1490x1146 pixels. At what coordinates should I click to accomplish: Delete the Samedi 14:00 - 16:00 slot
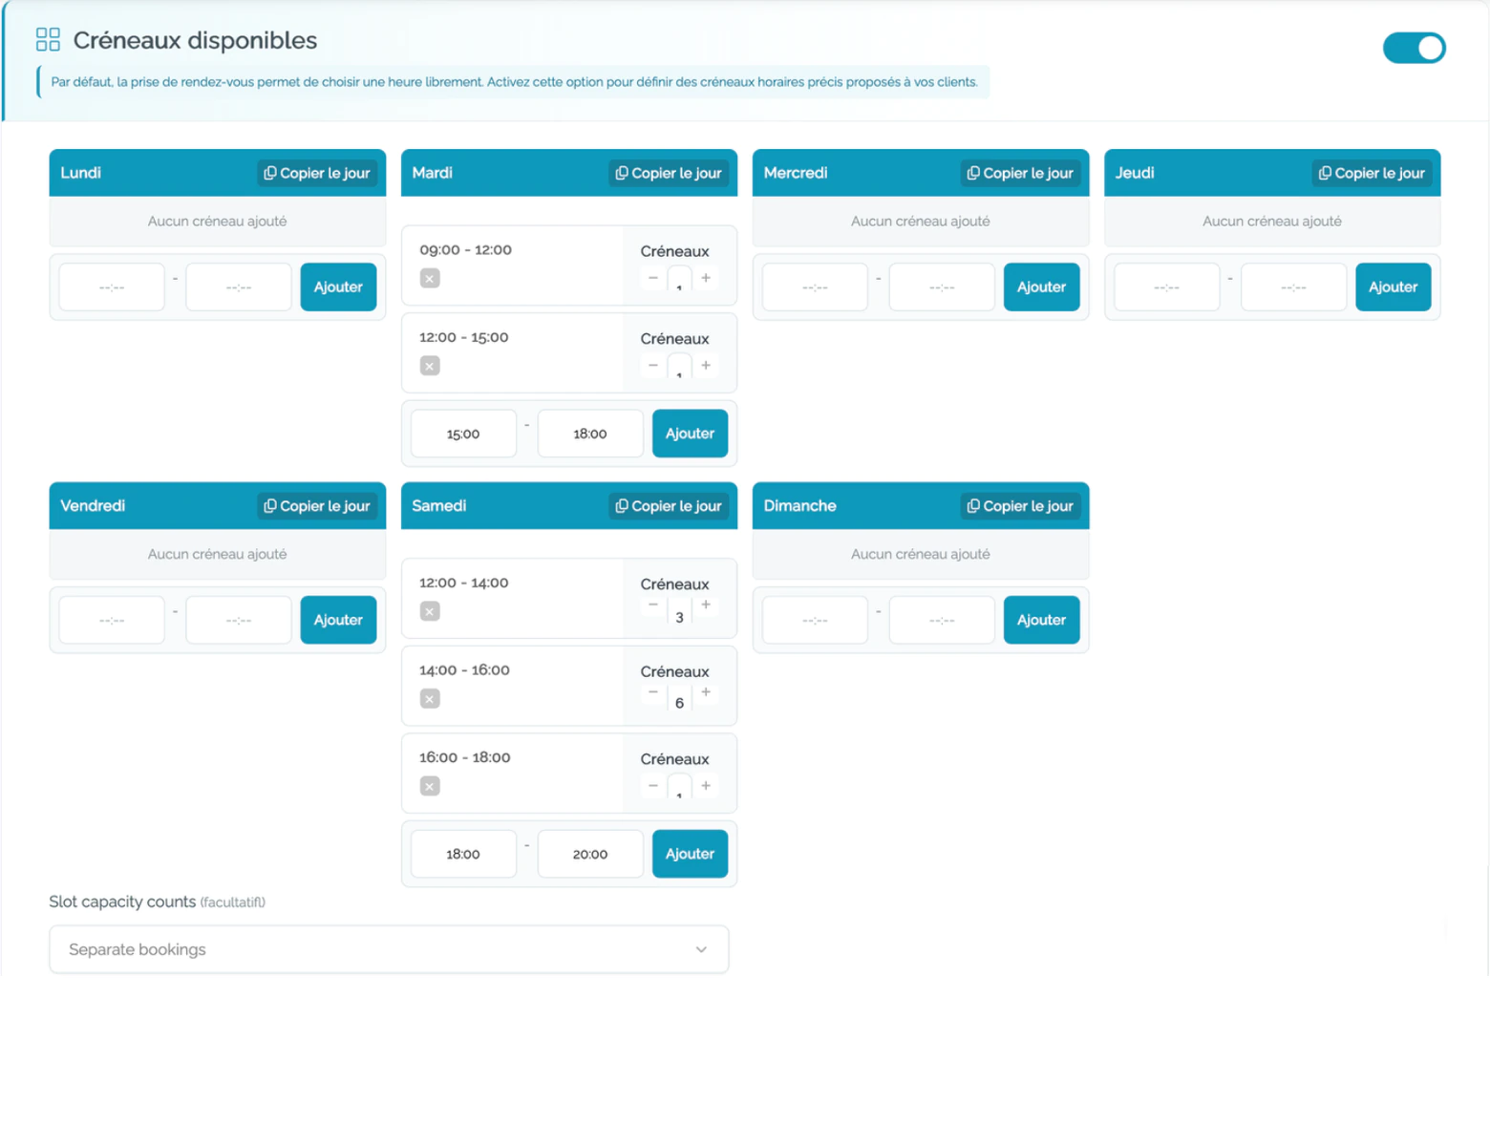[430, 699]
